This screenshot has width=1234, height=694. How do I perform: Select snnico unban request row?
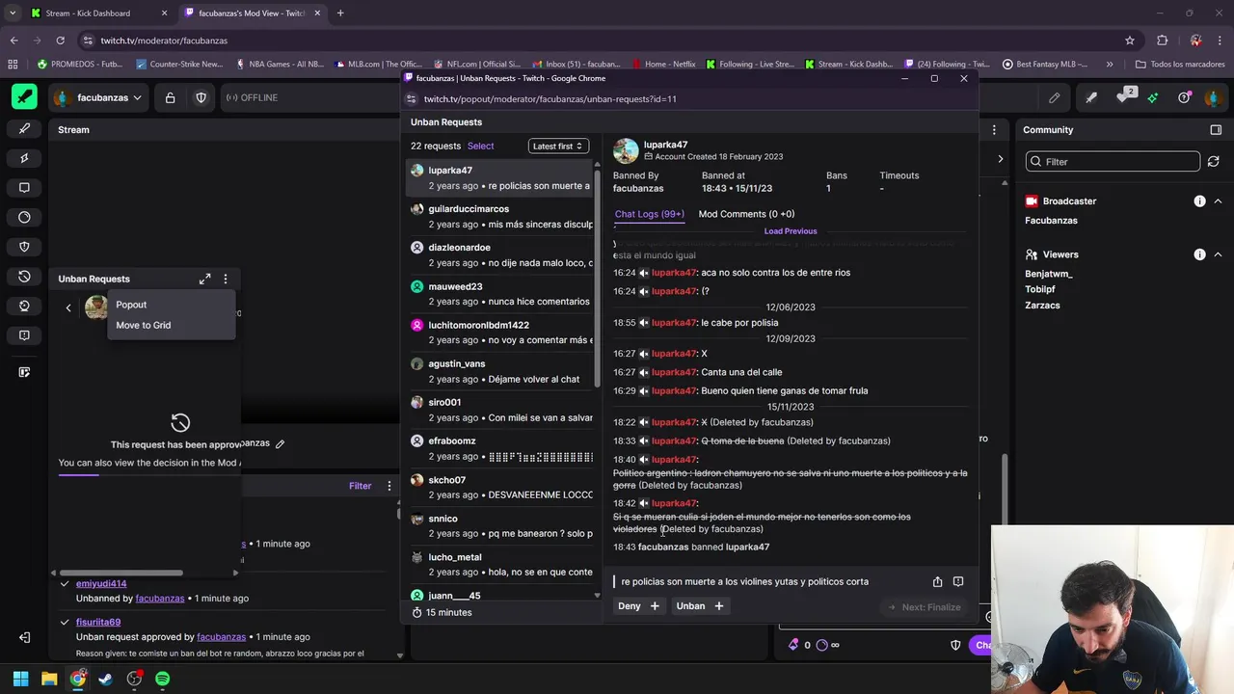click(x=500, y=525)
